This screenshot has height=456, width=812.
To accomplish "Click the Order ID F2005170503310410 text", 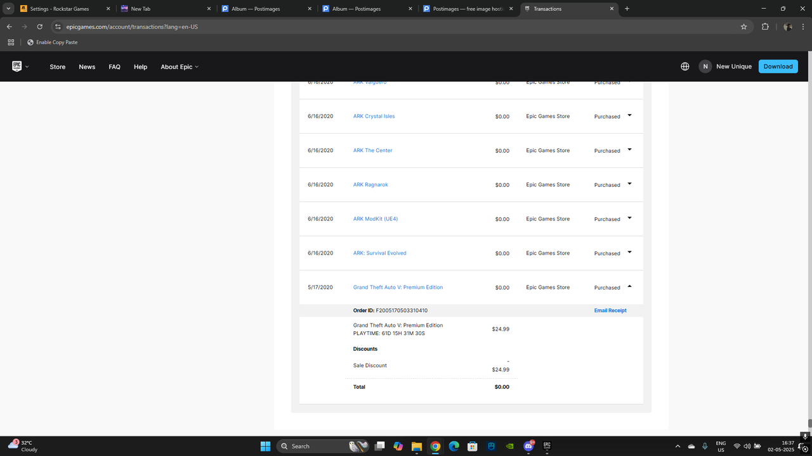I will (x=390, y=310).
